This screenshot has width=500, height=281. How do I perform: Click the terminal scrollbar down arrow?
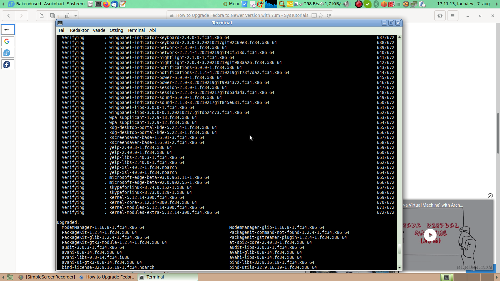coord(399,268)
